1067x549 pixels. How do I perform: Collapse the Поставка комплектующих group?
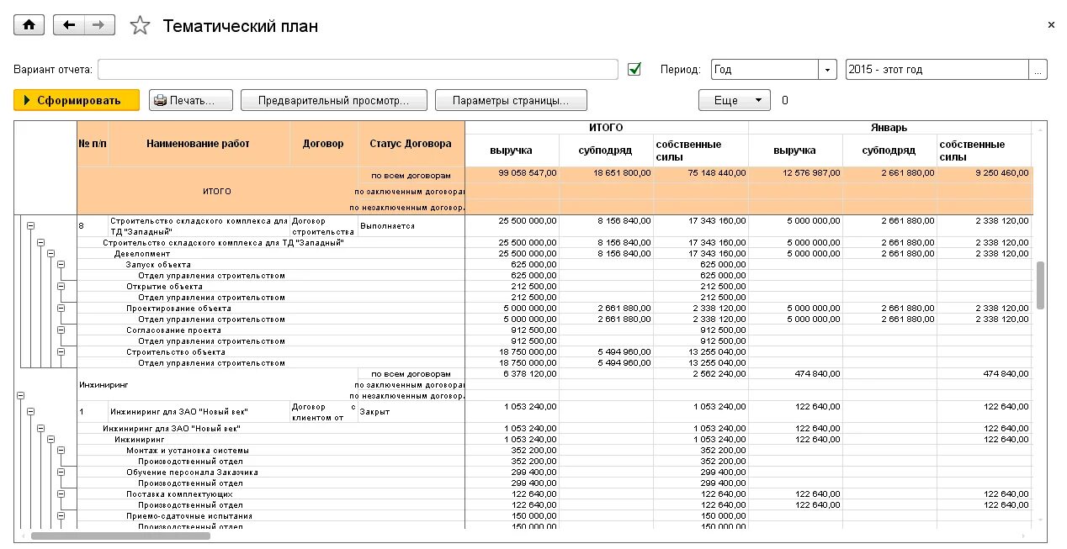[61, 494]
